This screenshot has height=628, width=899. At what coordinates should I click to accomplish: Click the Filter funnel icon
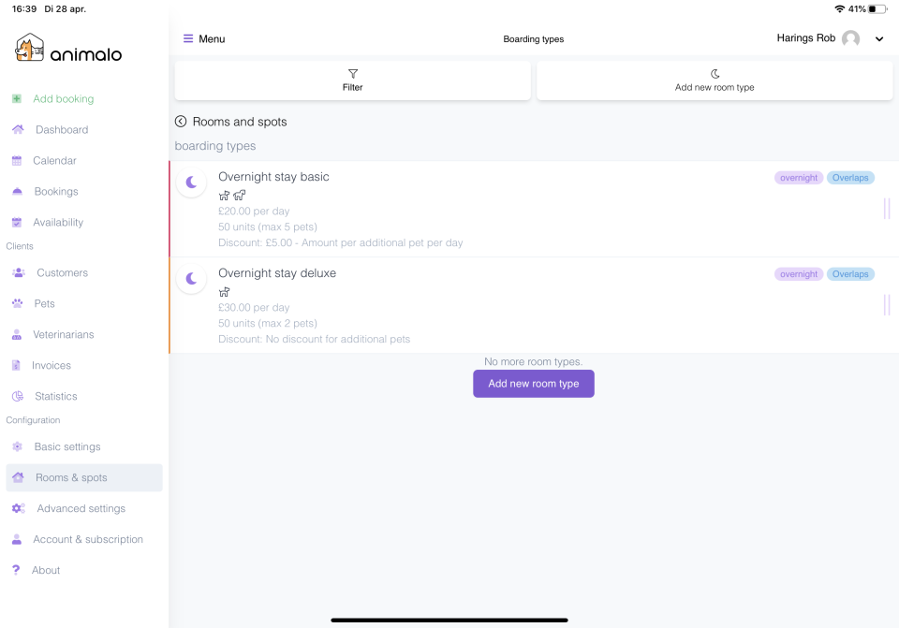coord(353,74)
